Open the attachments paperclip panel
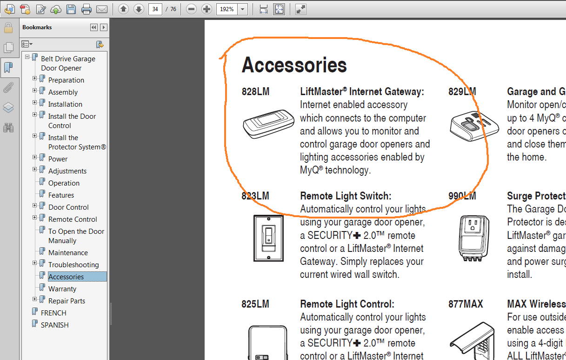 click(x=8, y=88)
